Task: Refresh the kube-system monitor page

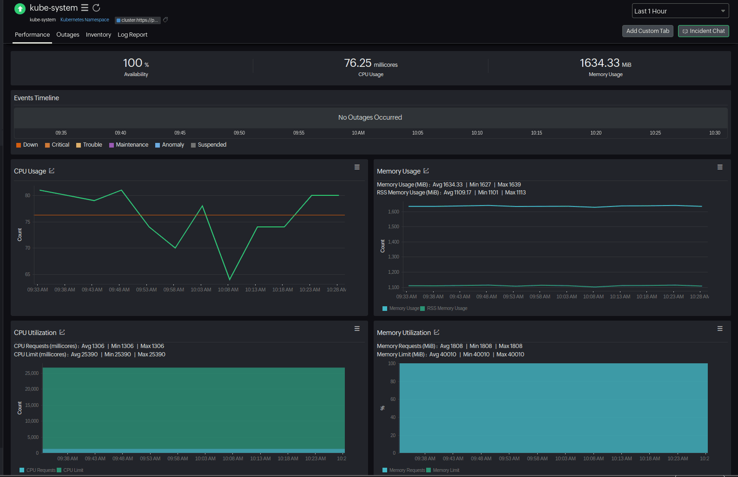Action: (x=96, y=8)
